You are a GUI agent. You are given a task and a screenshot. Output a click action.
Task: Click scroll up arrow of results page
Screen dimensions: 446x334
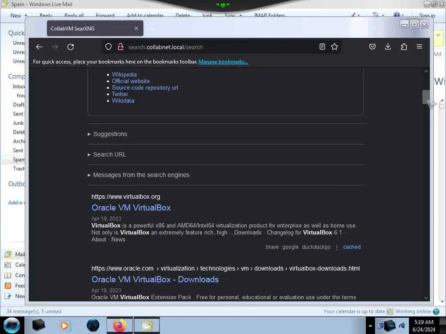pos(426,71)
